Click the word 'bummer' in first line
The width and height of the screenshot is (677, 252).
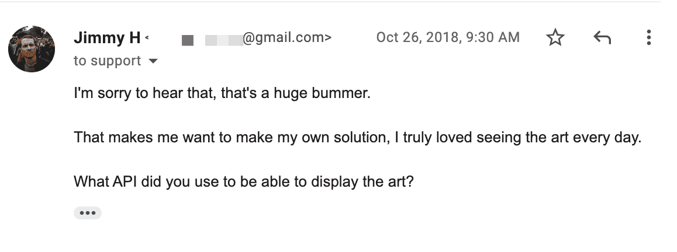pyautogui.click(x=348, y=93)
